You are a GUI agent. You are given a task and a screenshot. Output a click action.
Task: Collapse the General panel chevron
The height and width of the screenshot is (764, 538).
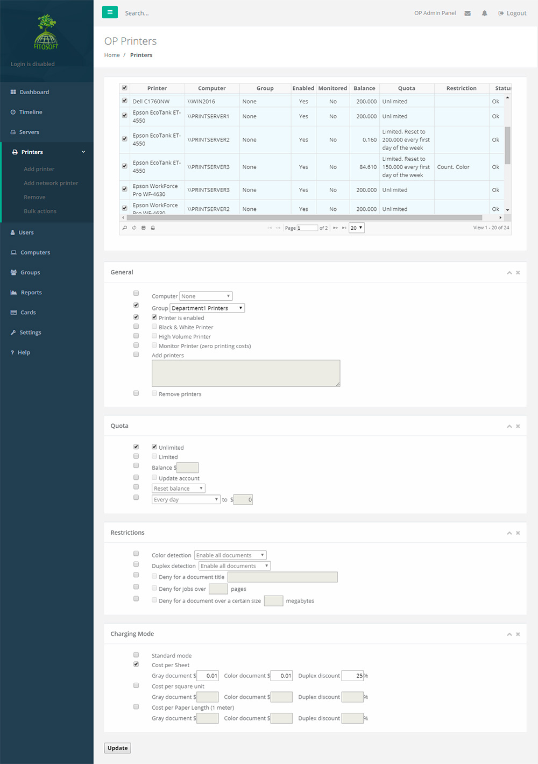(509, 273)
